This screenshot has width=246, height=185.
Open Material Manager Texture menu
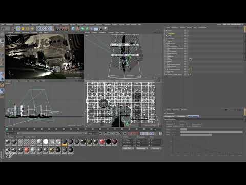click(x=34, y=137)
